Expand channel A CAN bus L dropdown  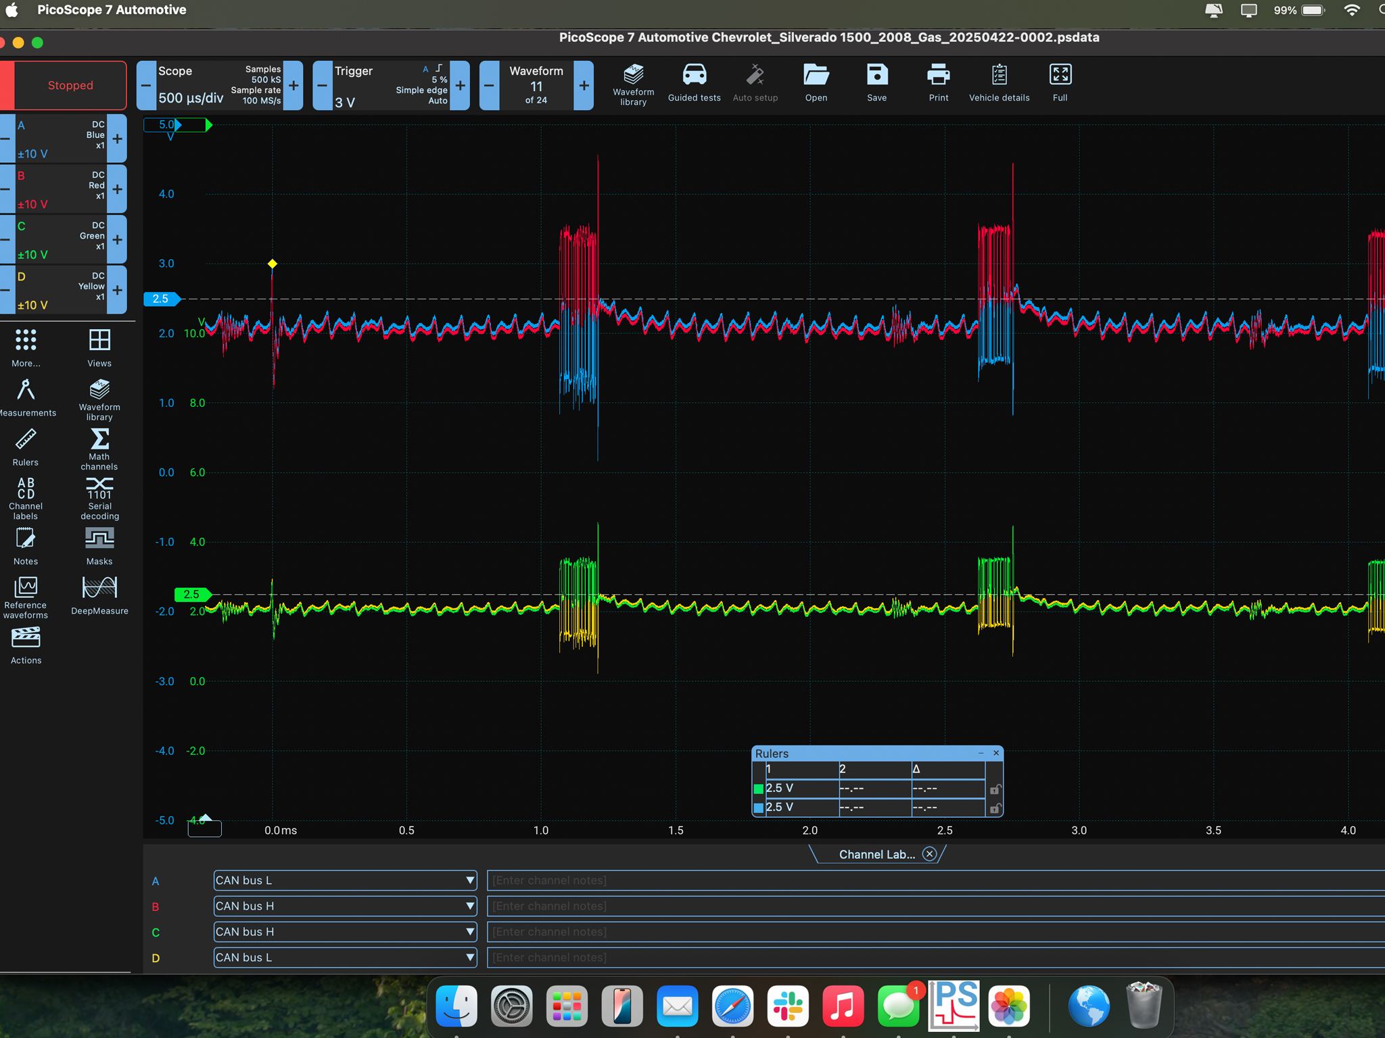click(x=469, y=880)
